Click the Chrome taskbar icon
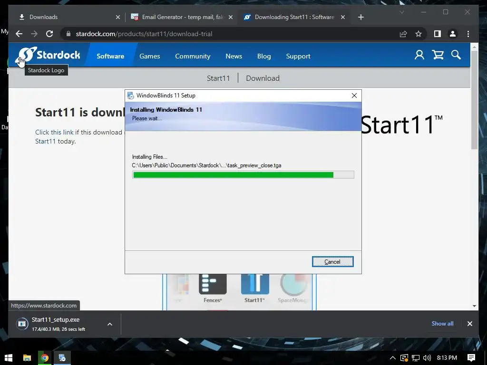The height and width of the screenshot is (365, 487). pos(45,358)
